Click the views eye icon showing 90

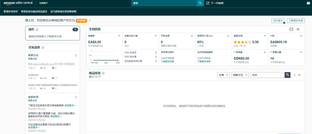tap(41, 68)
